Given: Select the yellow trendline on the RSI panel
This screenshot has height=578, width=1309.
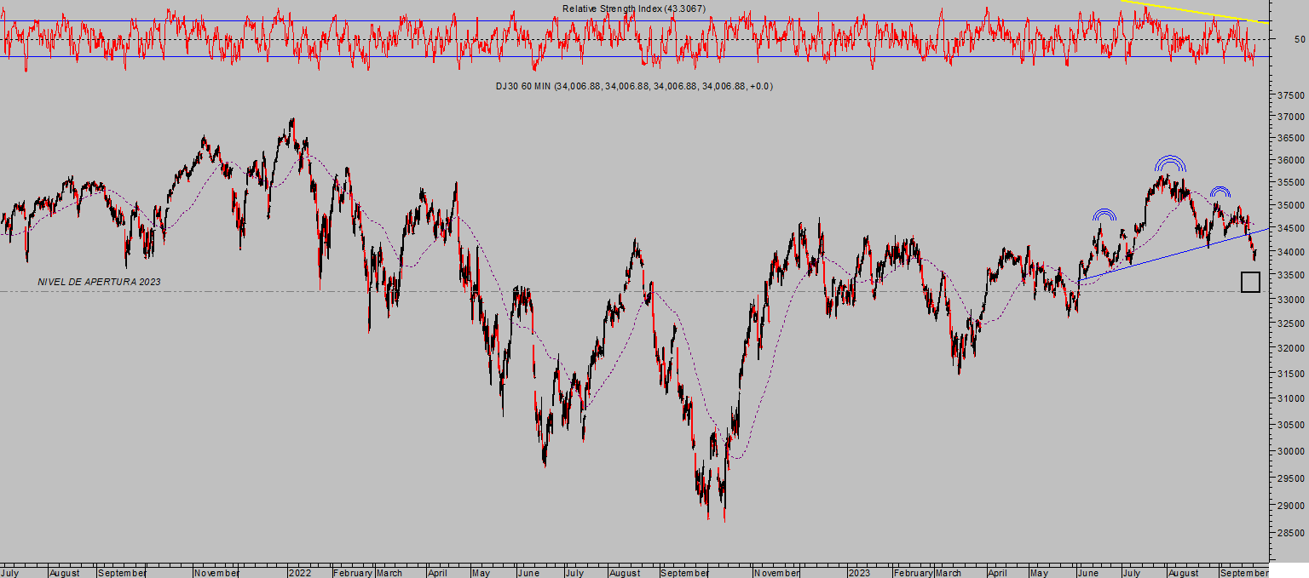Looking at the screenshot, I should pos(1196,10).
